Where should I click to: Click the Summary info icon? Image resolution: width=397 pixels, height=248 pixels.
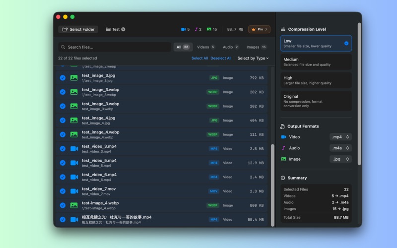283,178
